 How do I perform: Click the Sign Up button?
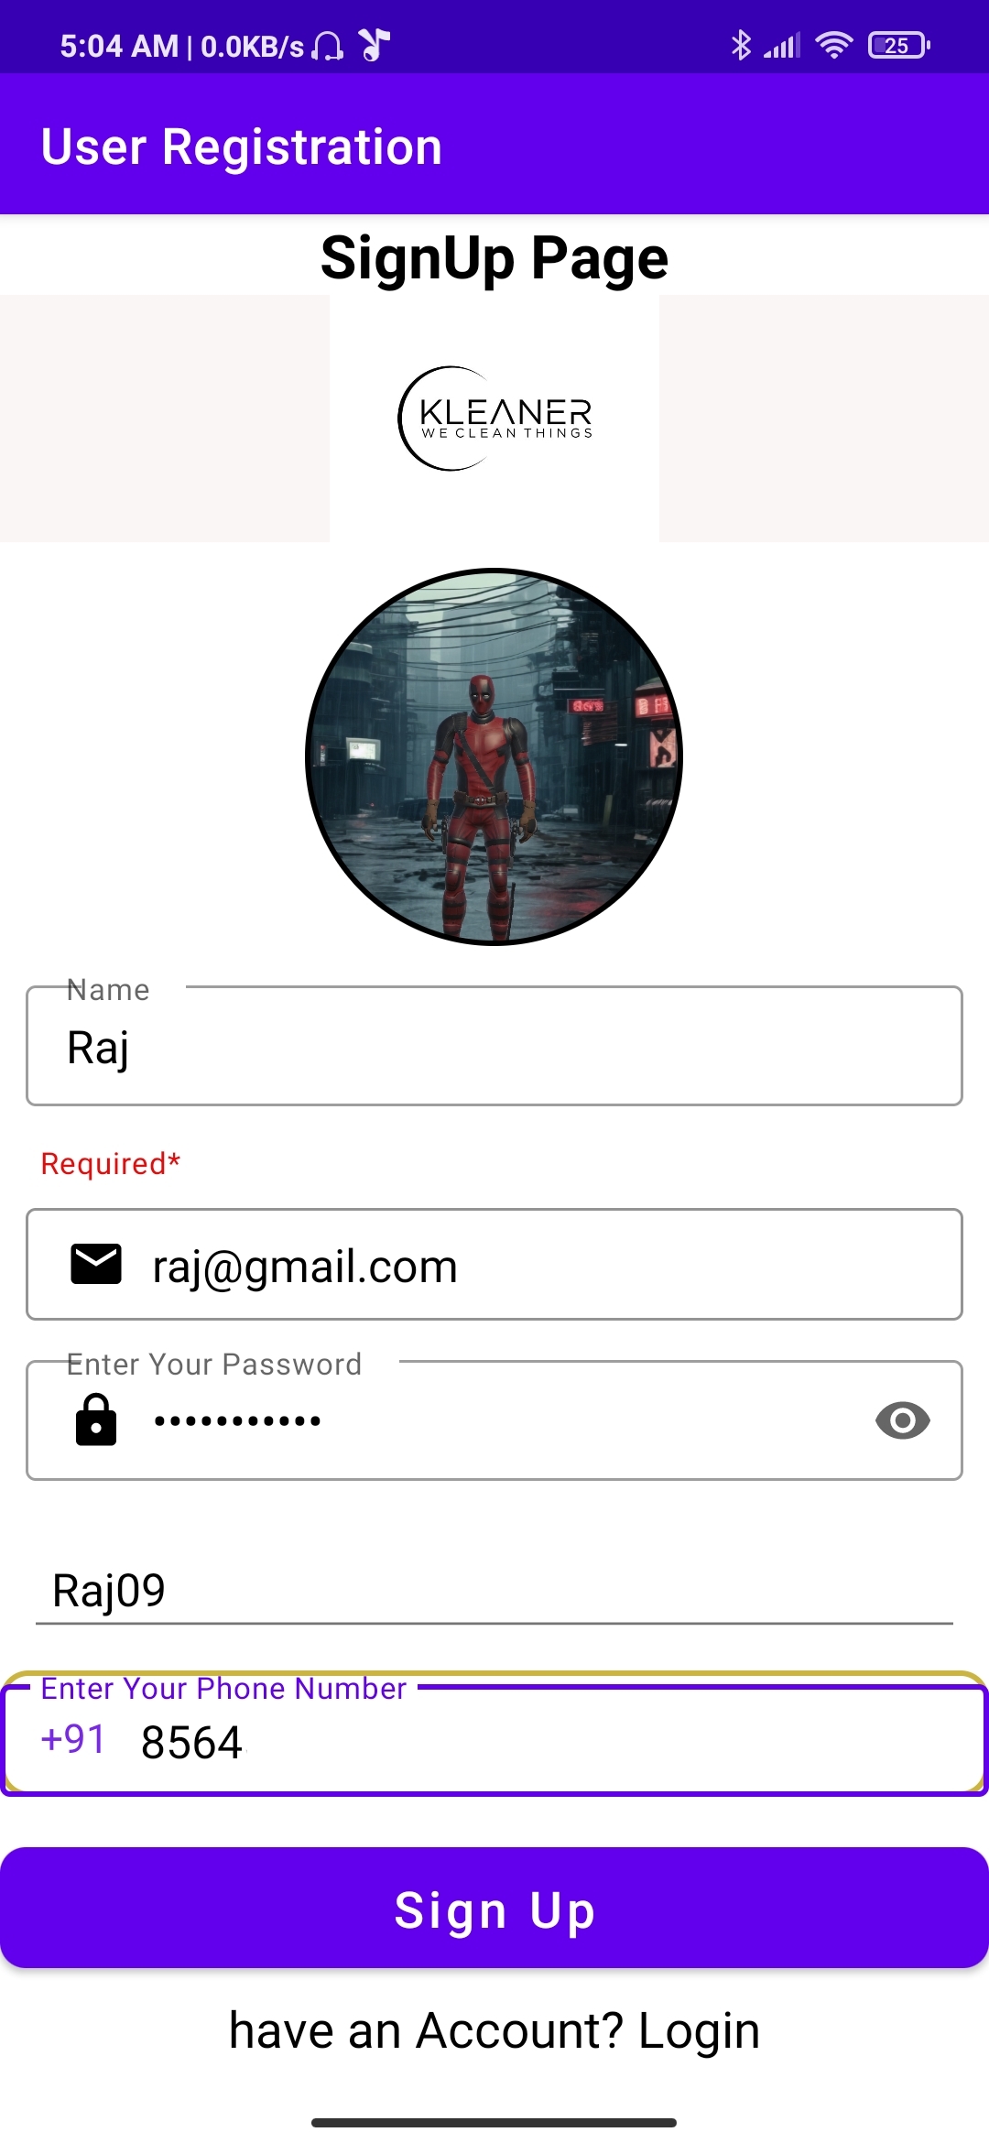[494, 1909]
